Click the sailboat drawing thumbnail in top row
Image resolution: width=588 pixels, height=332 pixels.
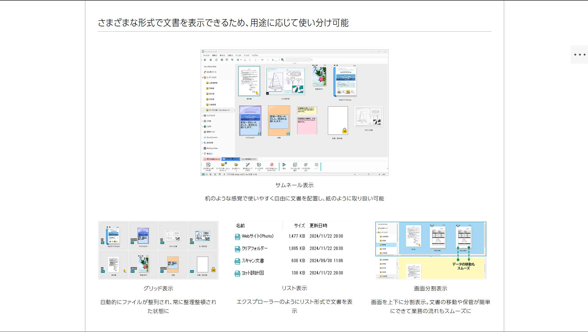(285, 81)
